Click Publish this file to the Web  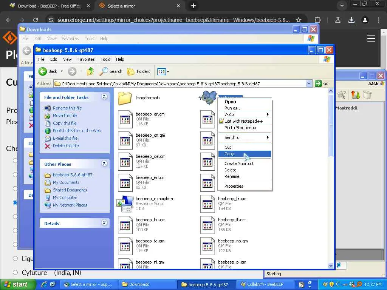click(77, 131)
